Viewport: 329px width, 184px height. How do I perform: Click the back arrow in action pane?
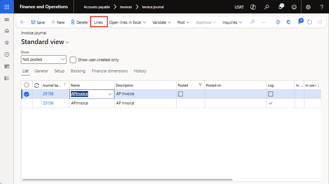[23, 22]
